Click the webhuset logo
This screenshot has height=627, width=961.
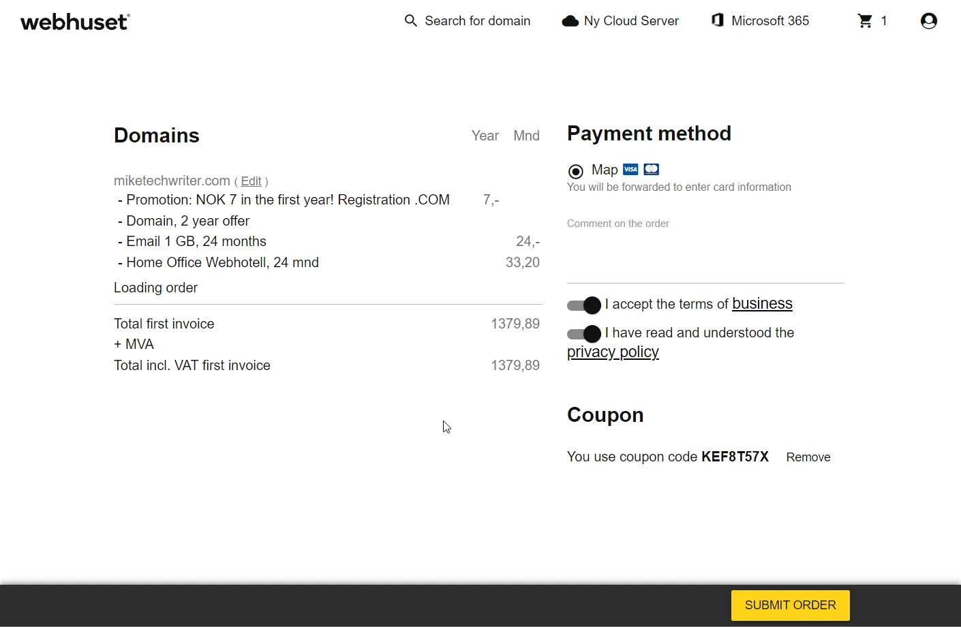click(x=74, y=21)
